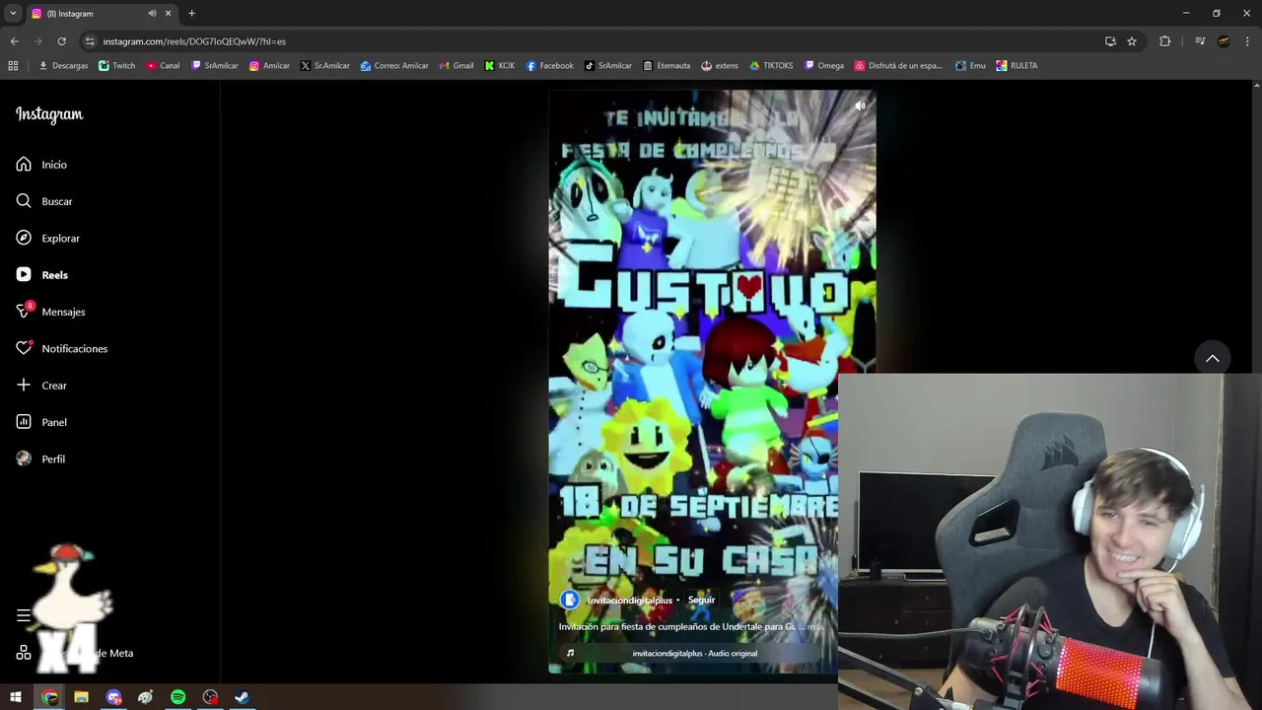Open File Explorer from taskbar
The height and width of the screenshot is (710, 1262).
[81, 697]
